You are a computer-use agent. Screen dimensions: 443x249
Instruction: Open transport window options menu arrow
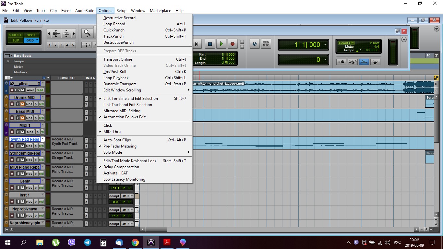404,40
